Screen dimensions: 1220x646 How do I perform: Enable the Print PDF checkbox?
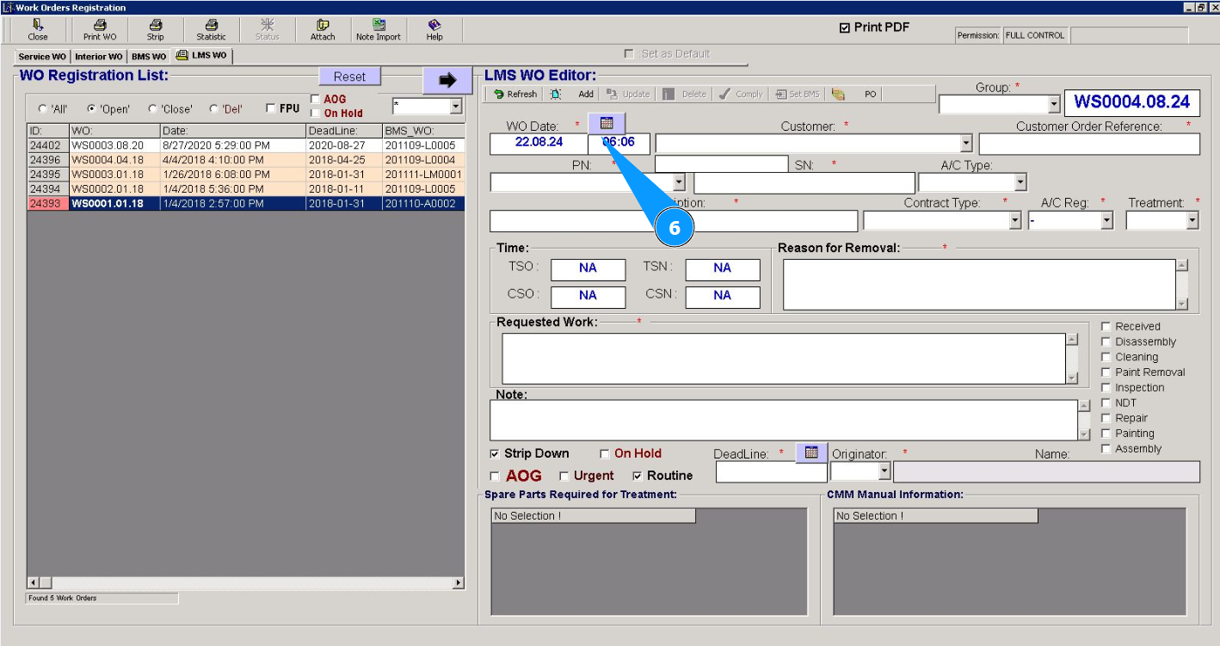(x=845, y=28)
